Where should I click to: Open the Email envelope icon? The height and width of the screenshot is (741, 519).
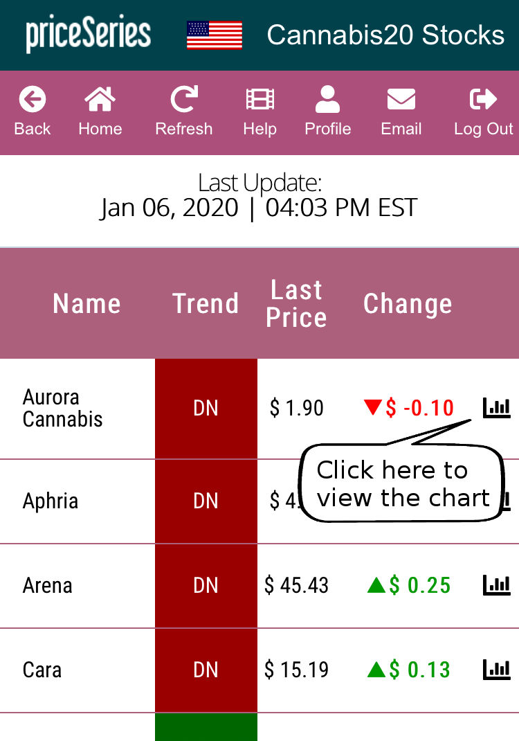point(401,99)
